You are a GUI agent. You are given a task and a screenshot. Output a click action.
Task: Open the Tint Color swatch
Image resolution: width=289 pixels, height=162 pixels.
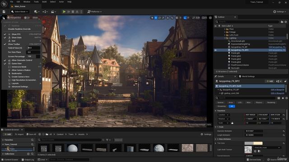point(253,143)
